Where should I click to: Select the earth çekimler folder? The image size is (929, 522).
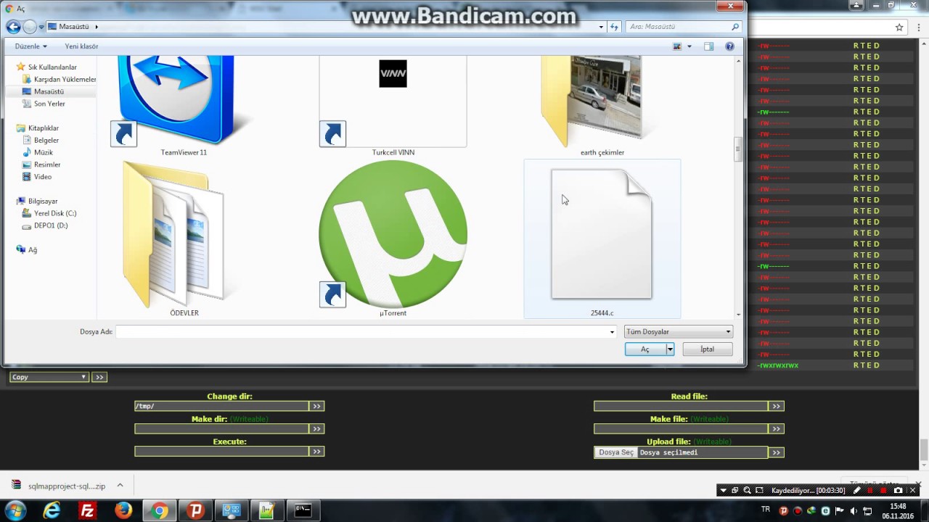tap(602, 101)
